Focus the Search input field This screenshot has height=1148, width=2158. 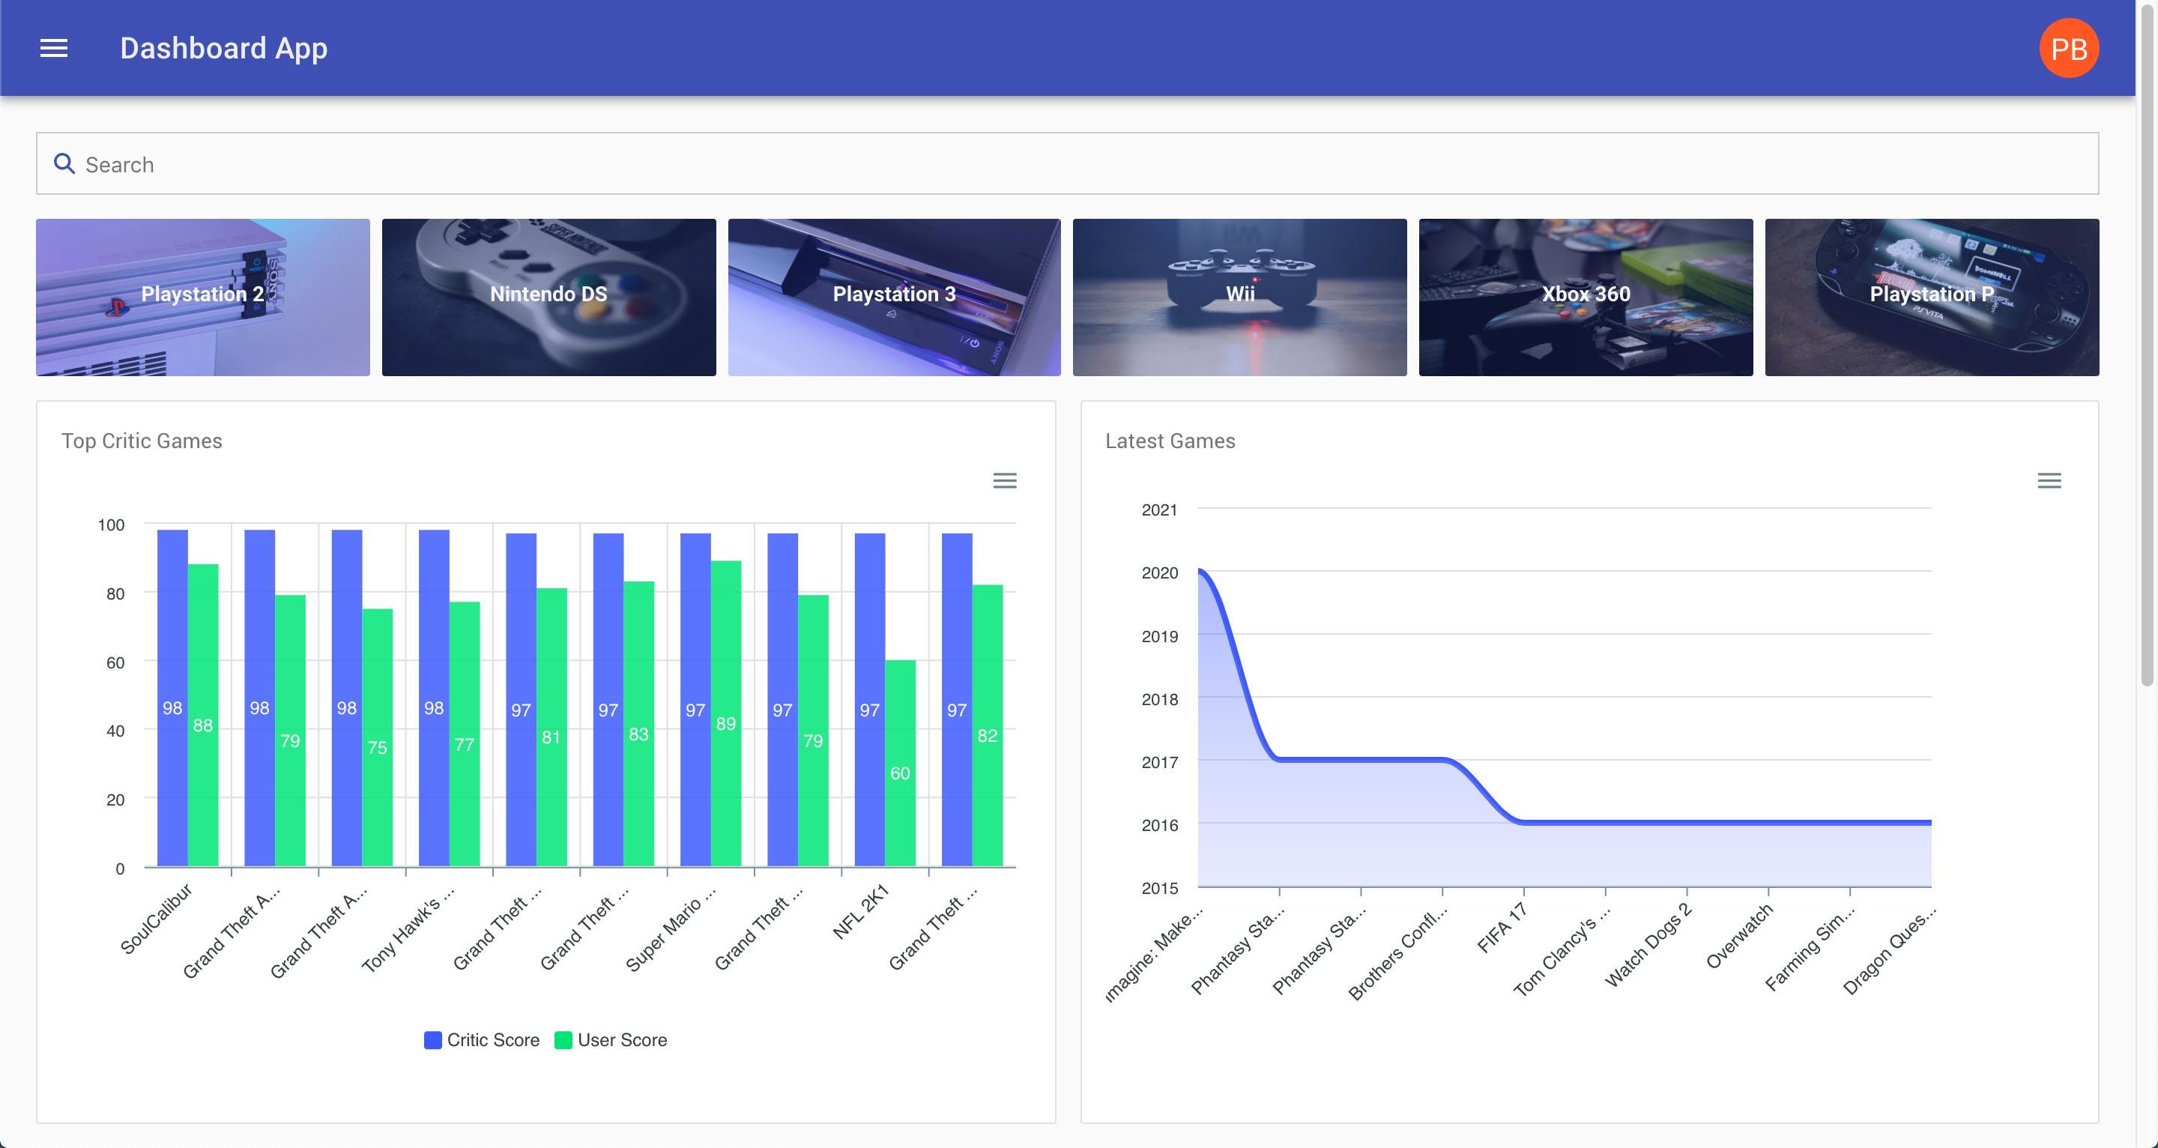tap(1067, 163)
